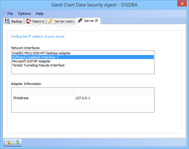Click the padlock icon in bottom toolbar
This screenshot has width=189, height=149.
[9, 143]
